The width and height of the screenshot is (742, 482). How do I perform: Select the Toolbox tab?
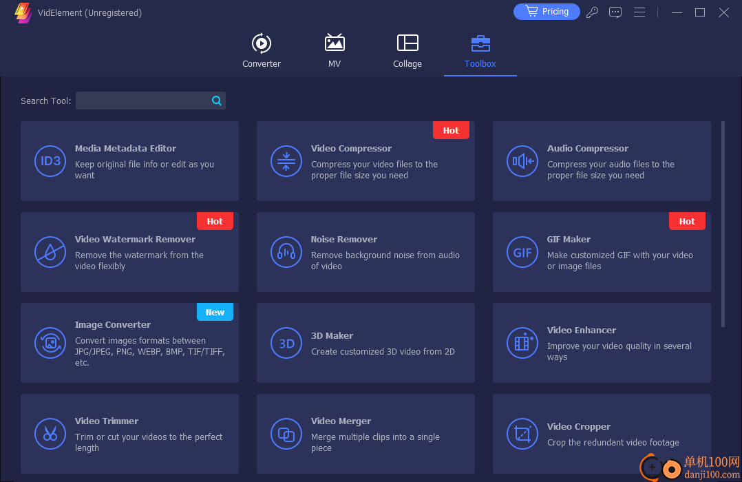coord(480,51)
